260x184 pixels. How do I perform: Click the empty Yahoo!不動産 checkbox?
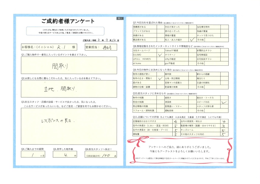point(192,50)
